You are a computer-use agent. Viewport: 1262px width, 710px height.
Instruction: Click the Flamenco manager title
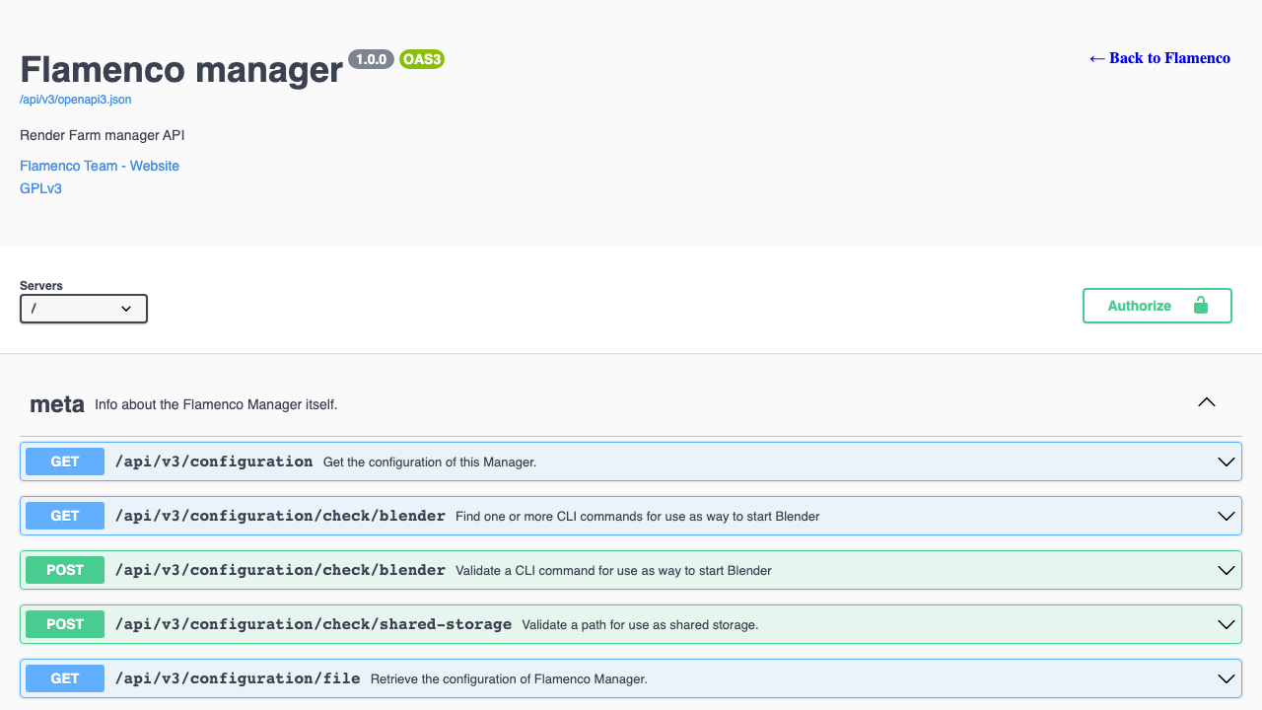coord(181,69)
